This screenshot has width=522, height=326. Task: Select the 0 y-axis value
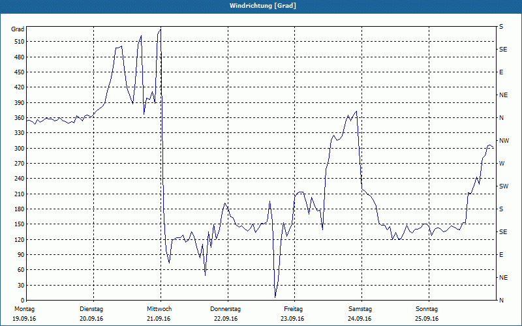[x=23, y=301]
